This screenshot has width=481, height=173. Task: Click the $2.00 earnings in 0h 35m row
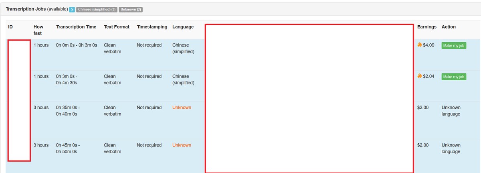click(423, 108)
